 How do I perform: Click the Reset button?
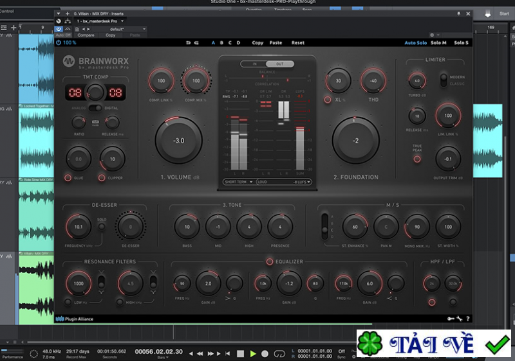pos(298,43)
